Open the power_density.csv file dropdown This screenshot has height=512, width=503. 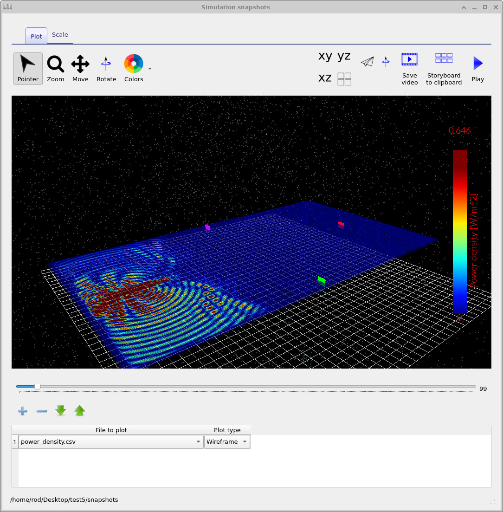[x=198, y=441]
